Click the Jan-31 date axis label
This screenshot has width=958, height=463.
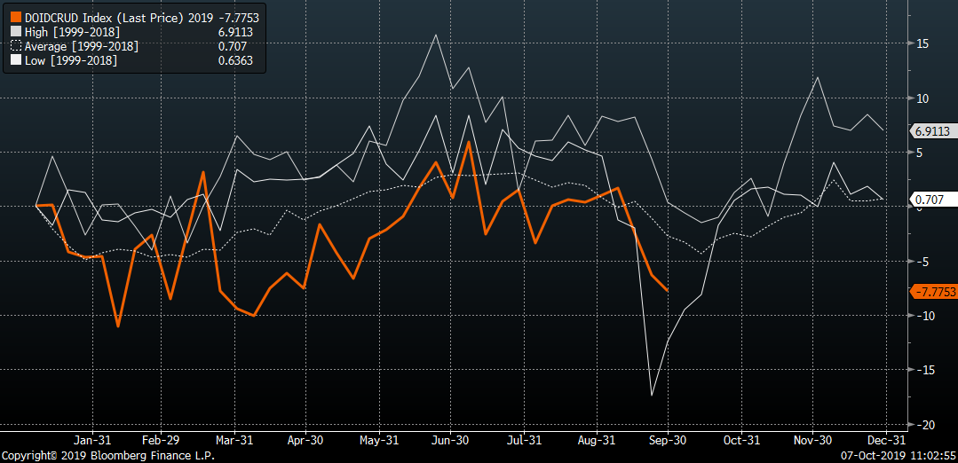[93, 440]
